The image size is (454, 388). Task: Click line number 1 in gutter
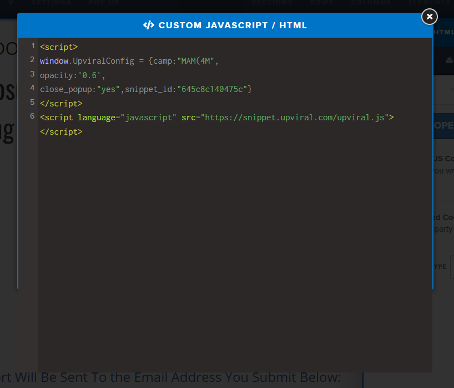point(33,45)
